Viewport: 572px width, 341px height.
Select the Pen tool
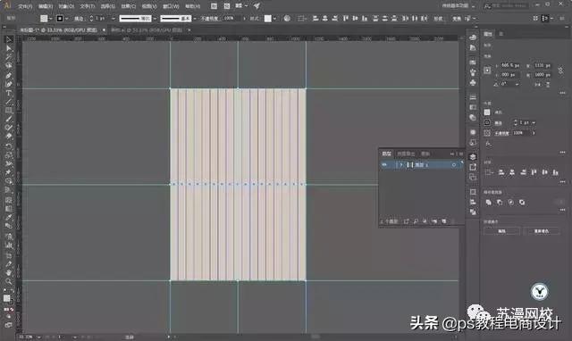[x=9, y=75]
